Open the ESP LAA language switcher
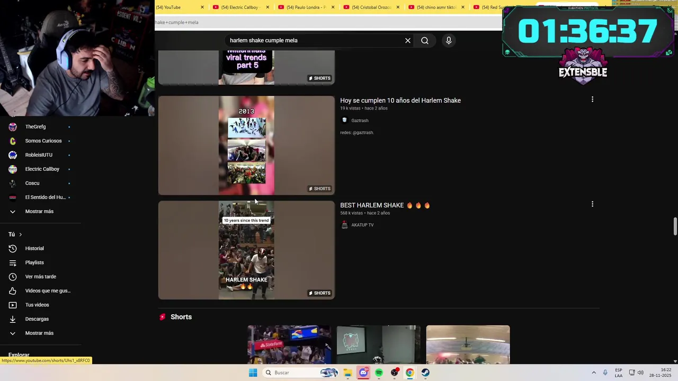This screenshot has width=678, height=381. 619,373
